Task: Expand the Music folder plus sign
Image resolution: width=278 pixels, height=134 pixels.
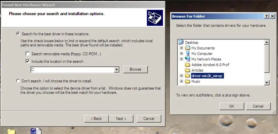Action: pos(181,81)
